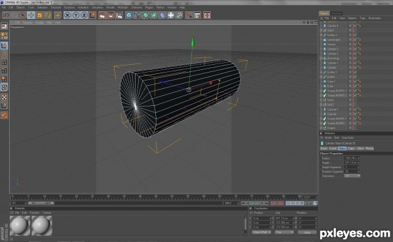Expand the Atom Array object
Image resolution: width=393 pixels, height=242 pixels.
pyautogui.click(x=321, y=58)
